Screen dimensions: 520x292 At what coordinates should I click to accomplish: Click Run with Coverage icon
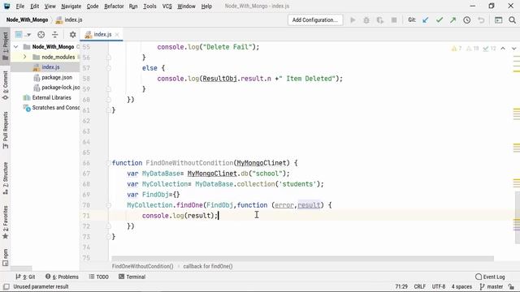[380, 20]
